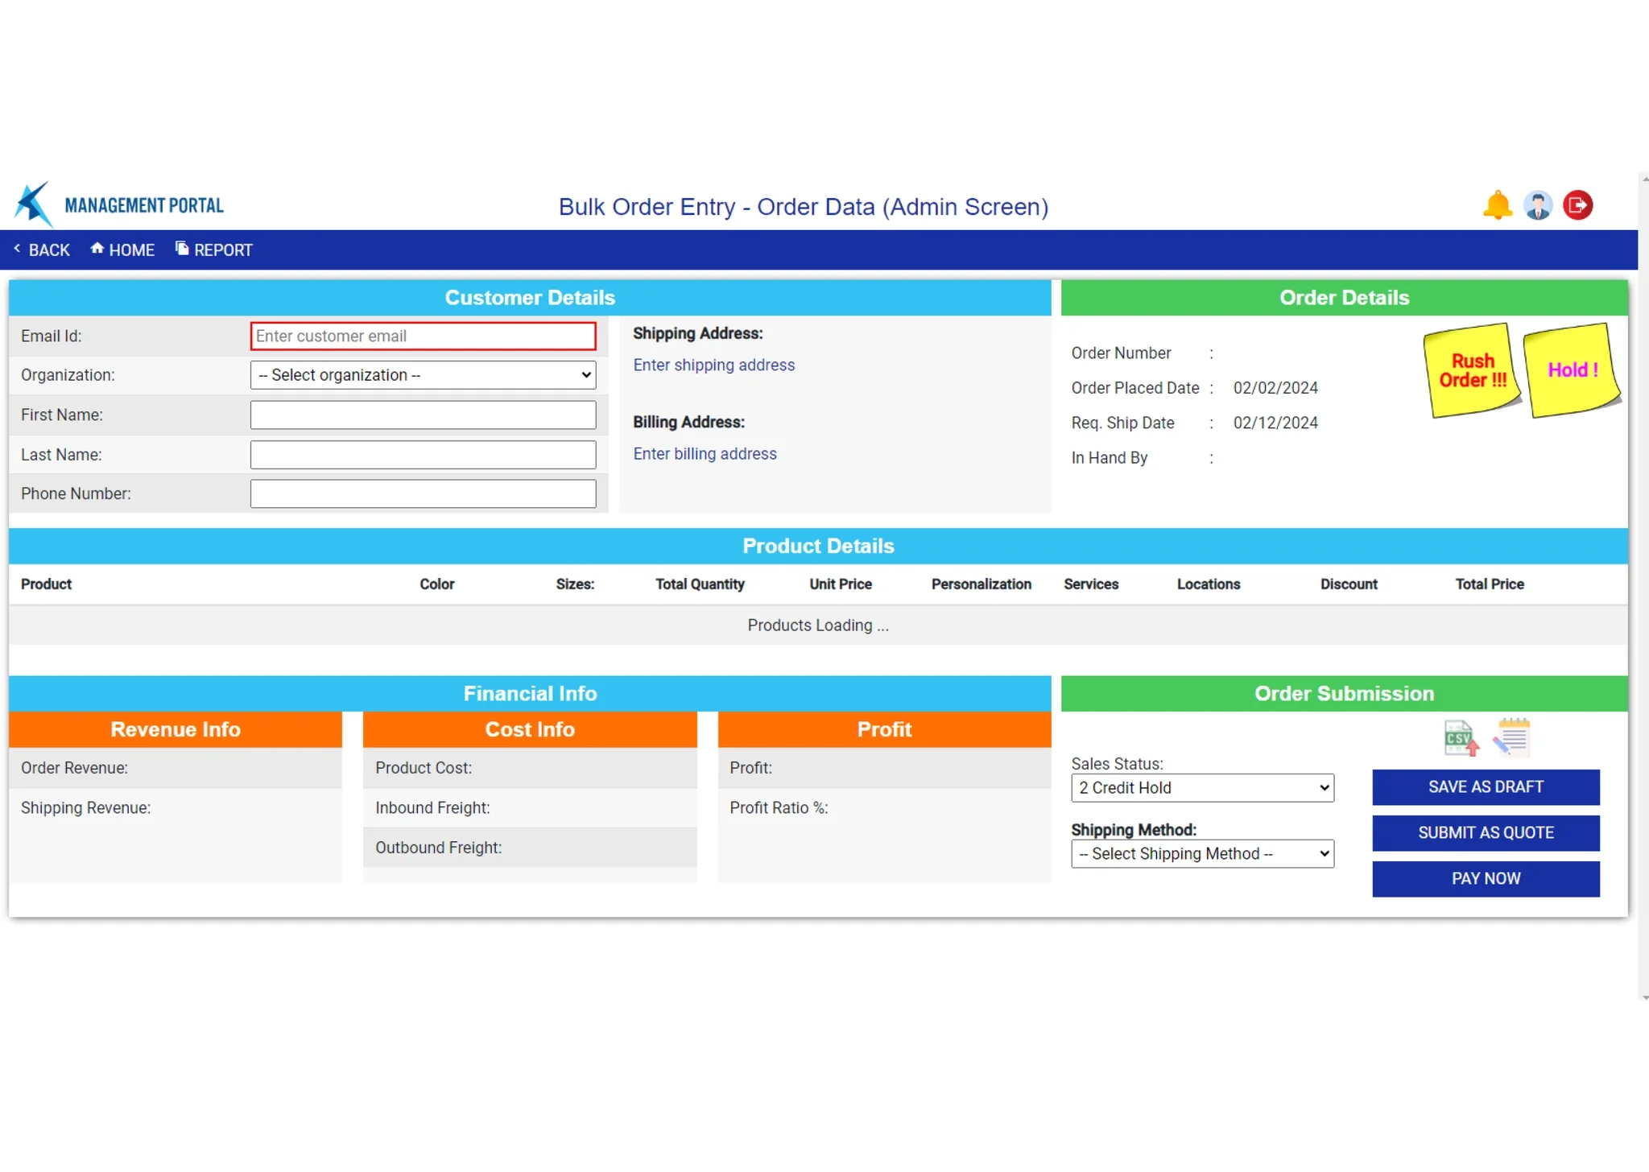Open the HOME menu item
The width and height of the screenshot is (1649, 1172).
pyautogui.click(x=122, y=250)
